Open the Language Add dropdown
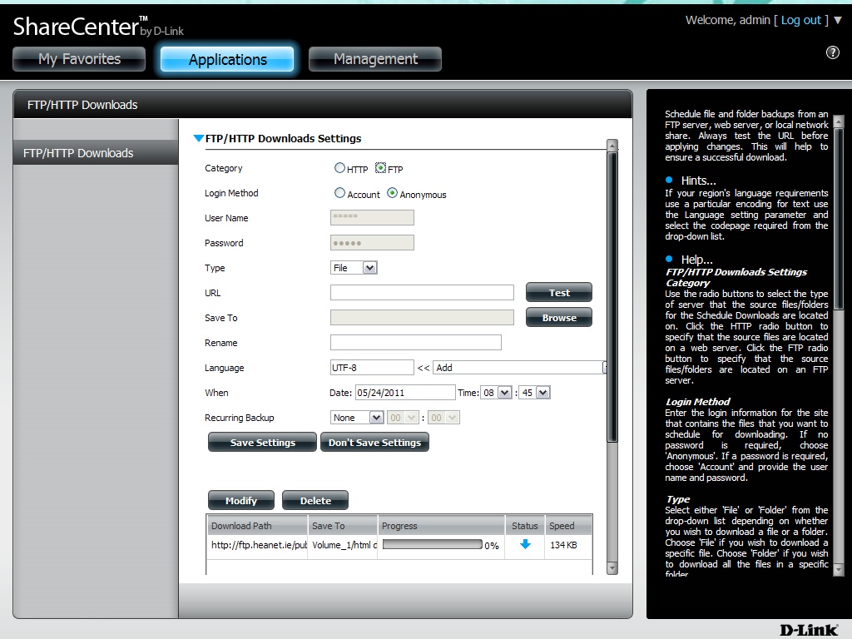Image resolution: width=852 pixels, height=639 pixels. [520, 367]
